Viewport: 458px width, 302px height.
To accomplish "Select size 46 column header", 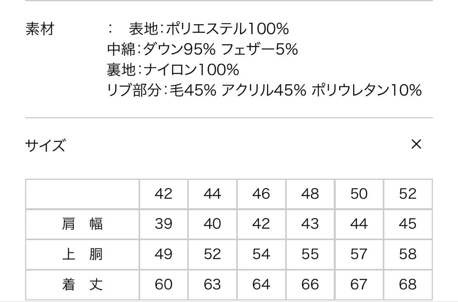I will coord(261,194).
